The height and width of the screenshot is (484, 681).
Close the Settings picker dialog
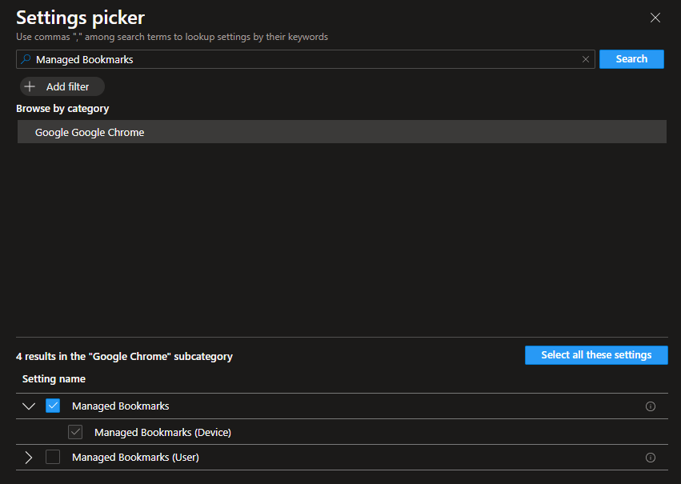(655, 17)
